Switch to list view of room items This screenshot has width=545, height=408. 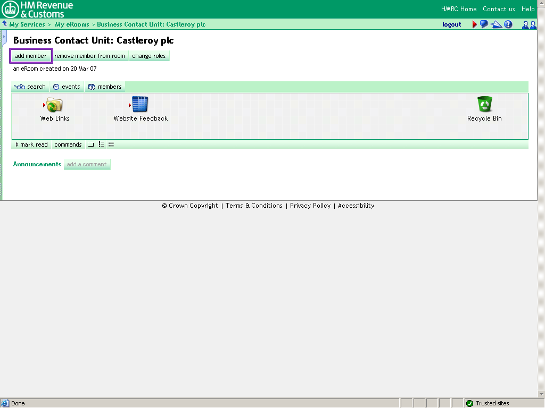click(101, 144)
